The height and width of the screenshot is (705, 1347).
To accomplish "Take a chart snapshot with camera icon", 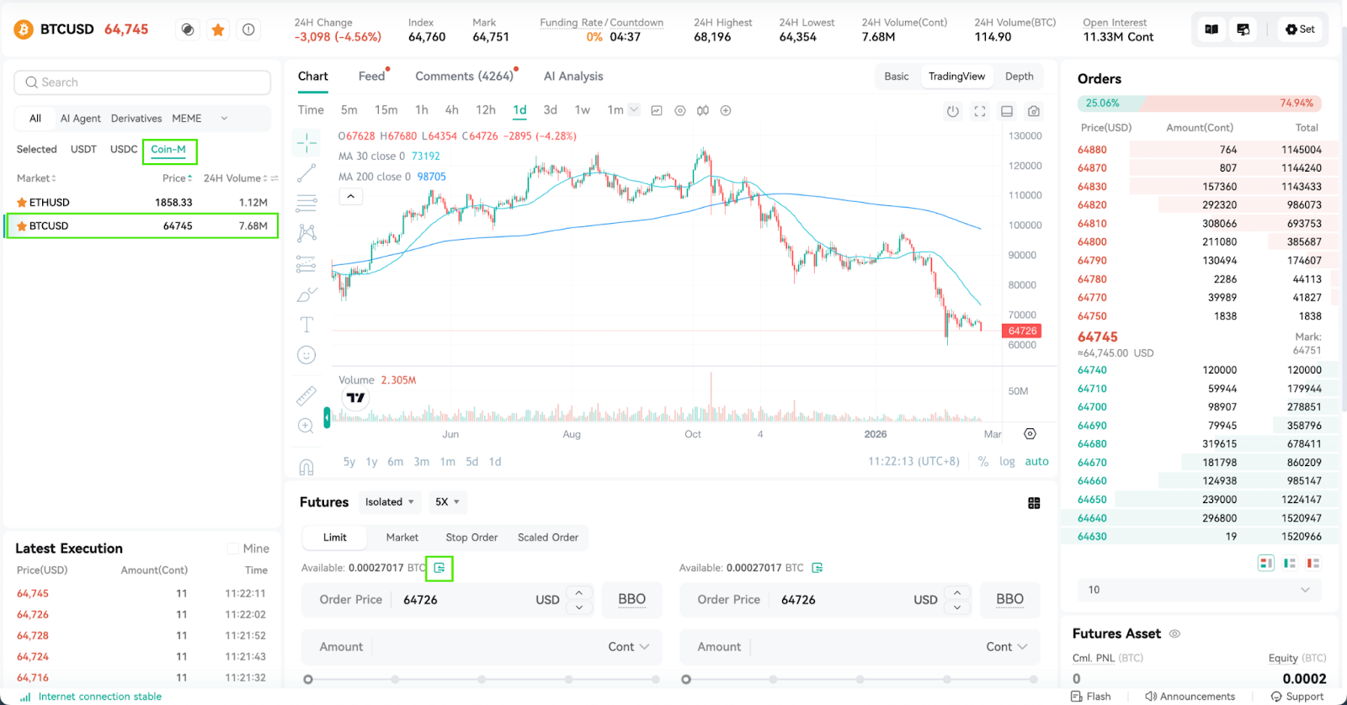I will point(1034,111).
